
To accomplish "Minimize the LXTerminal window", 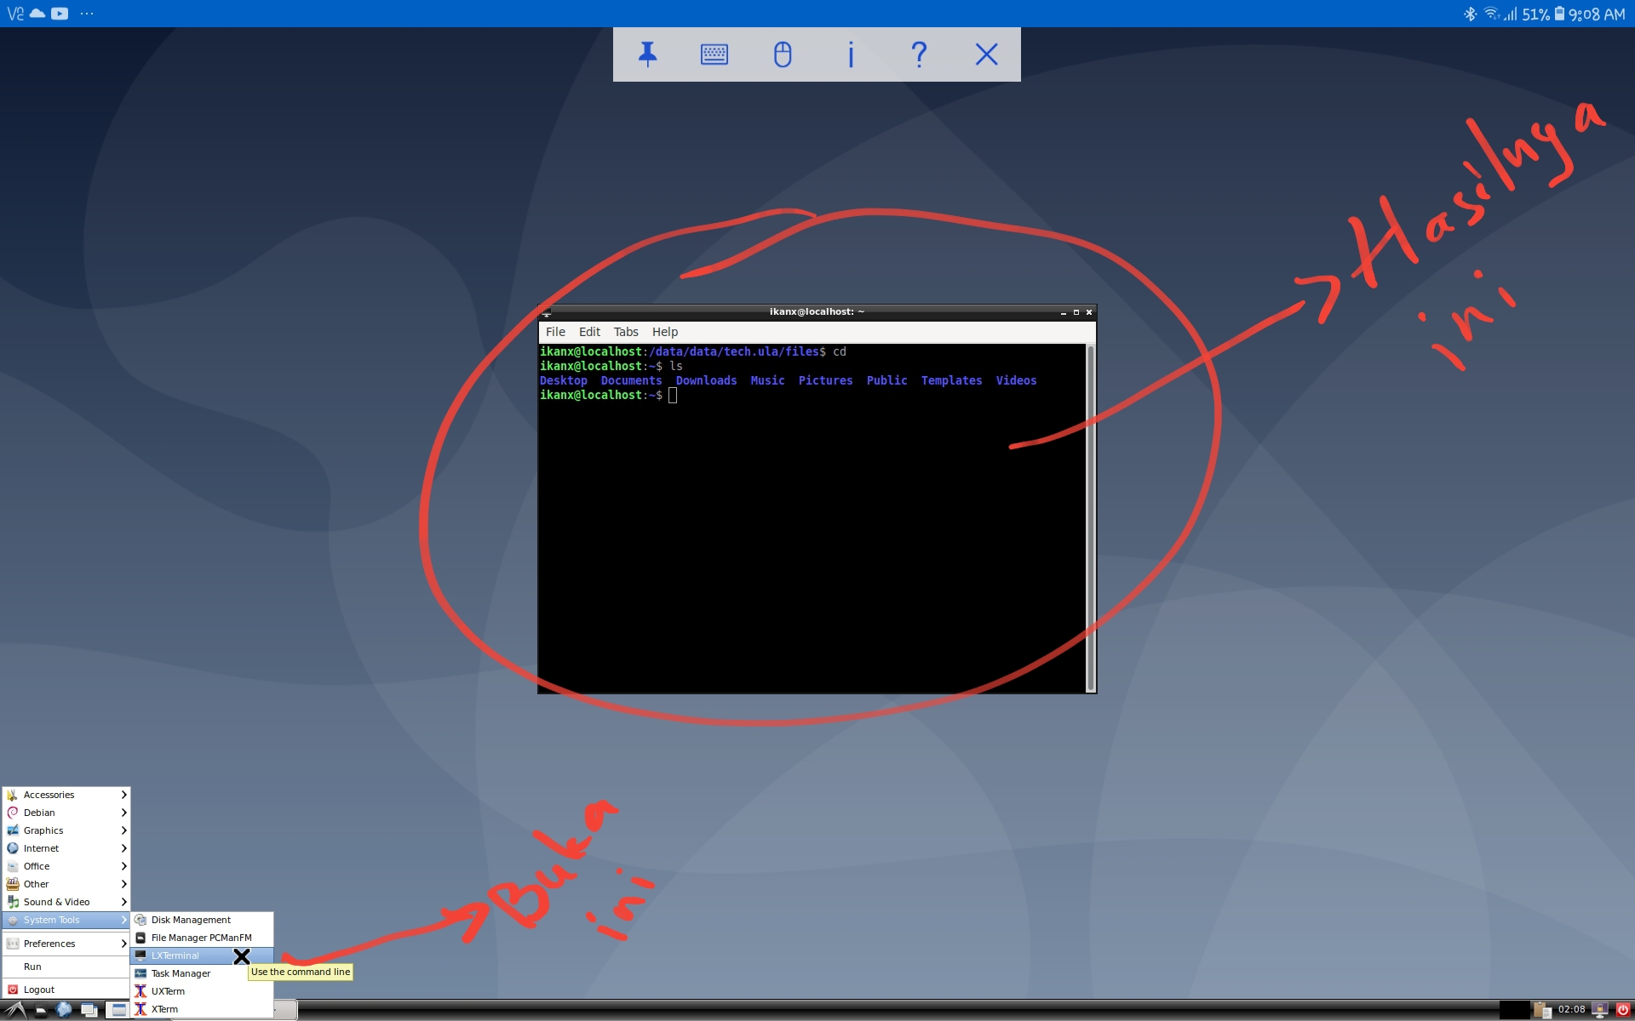I will (x=1064, y=312).
